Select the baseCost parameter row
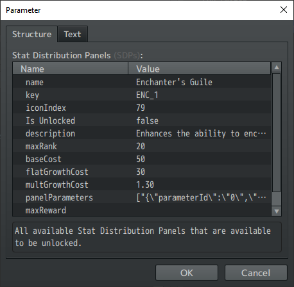 point(142,159)
